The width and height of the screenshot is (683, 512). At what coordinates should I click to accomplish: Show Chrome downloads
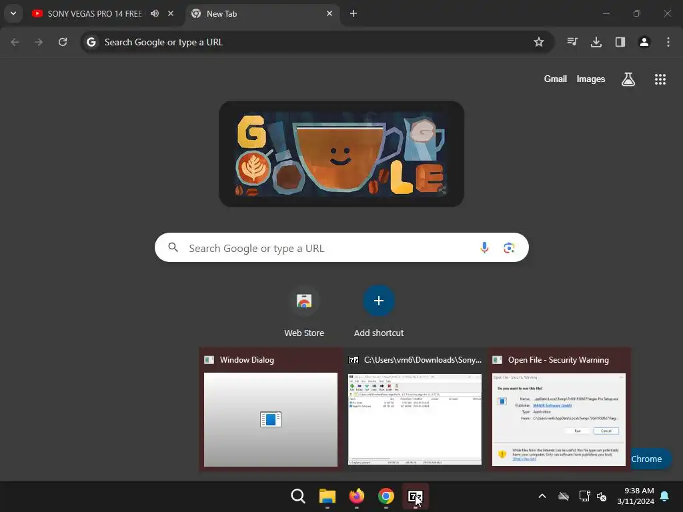(596, 42)
